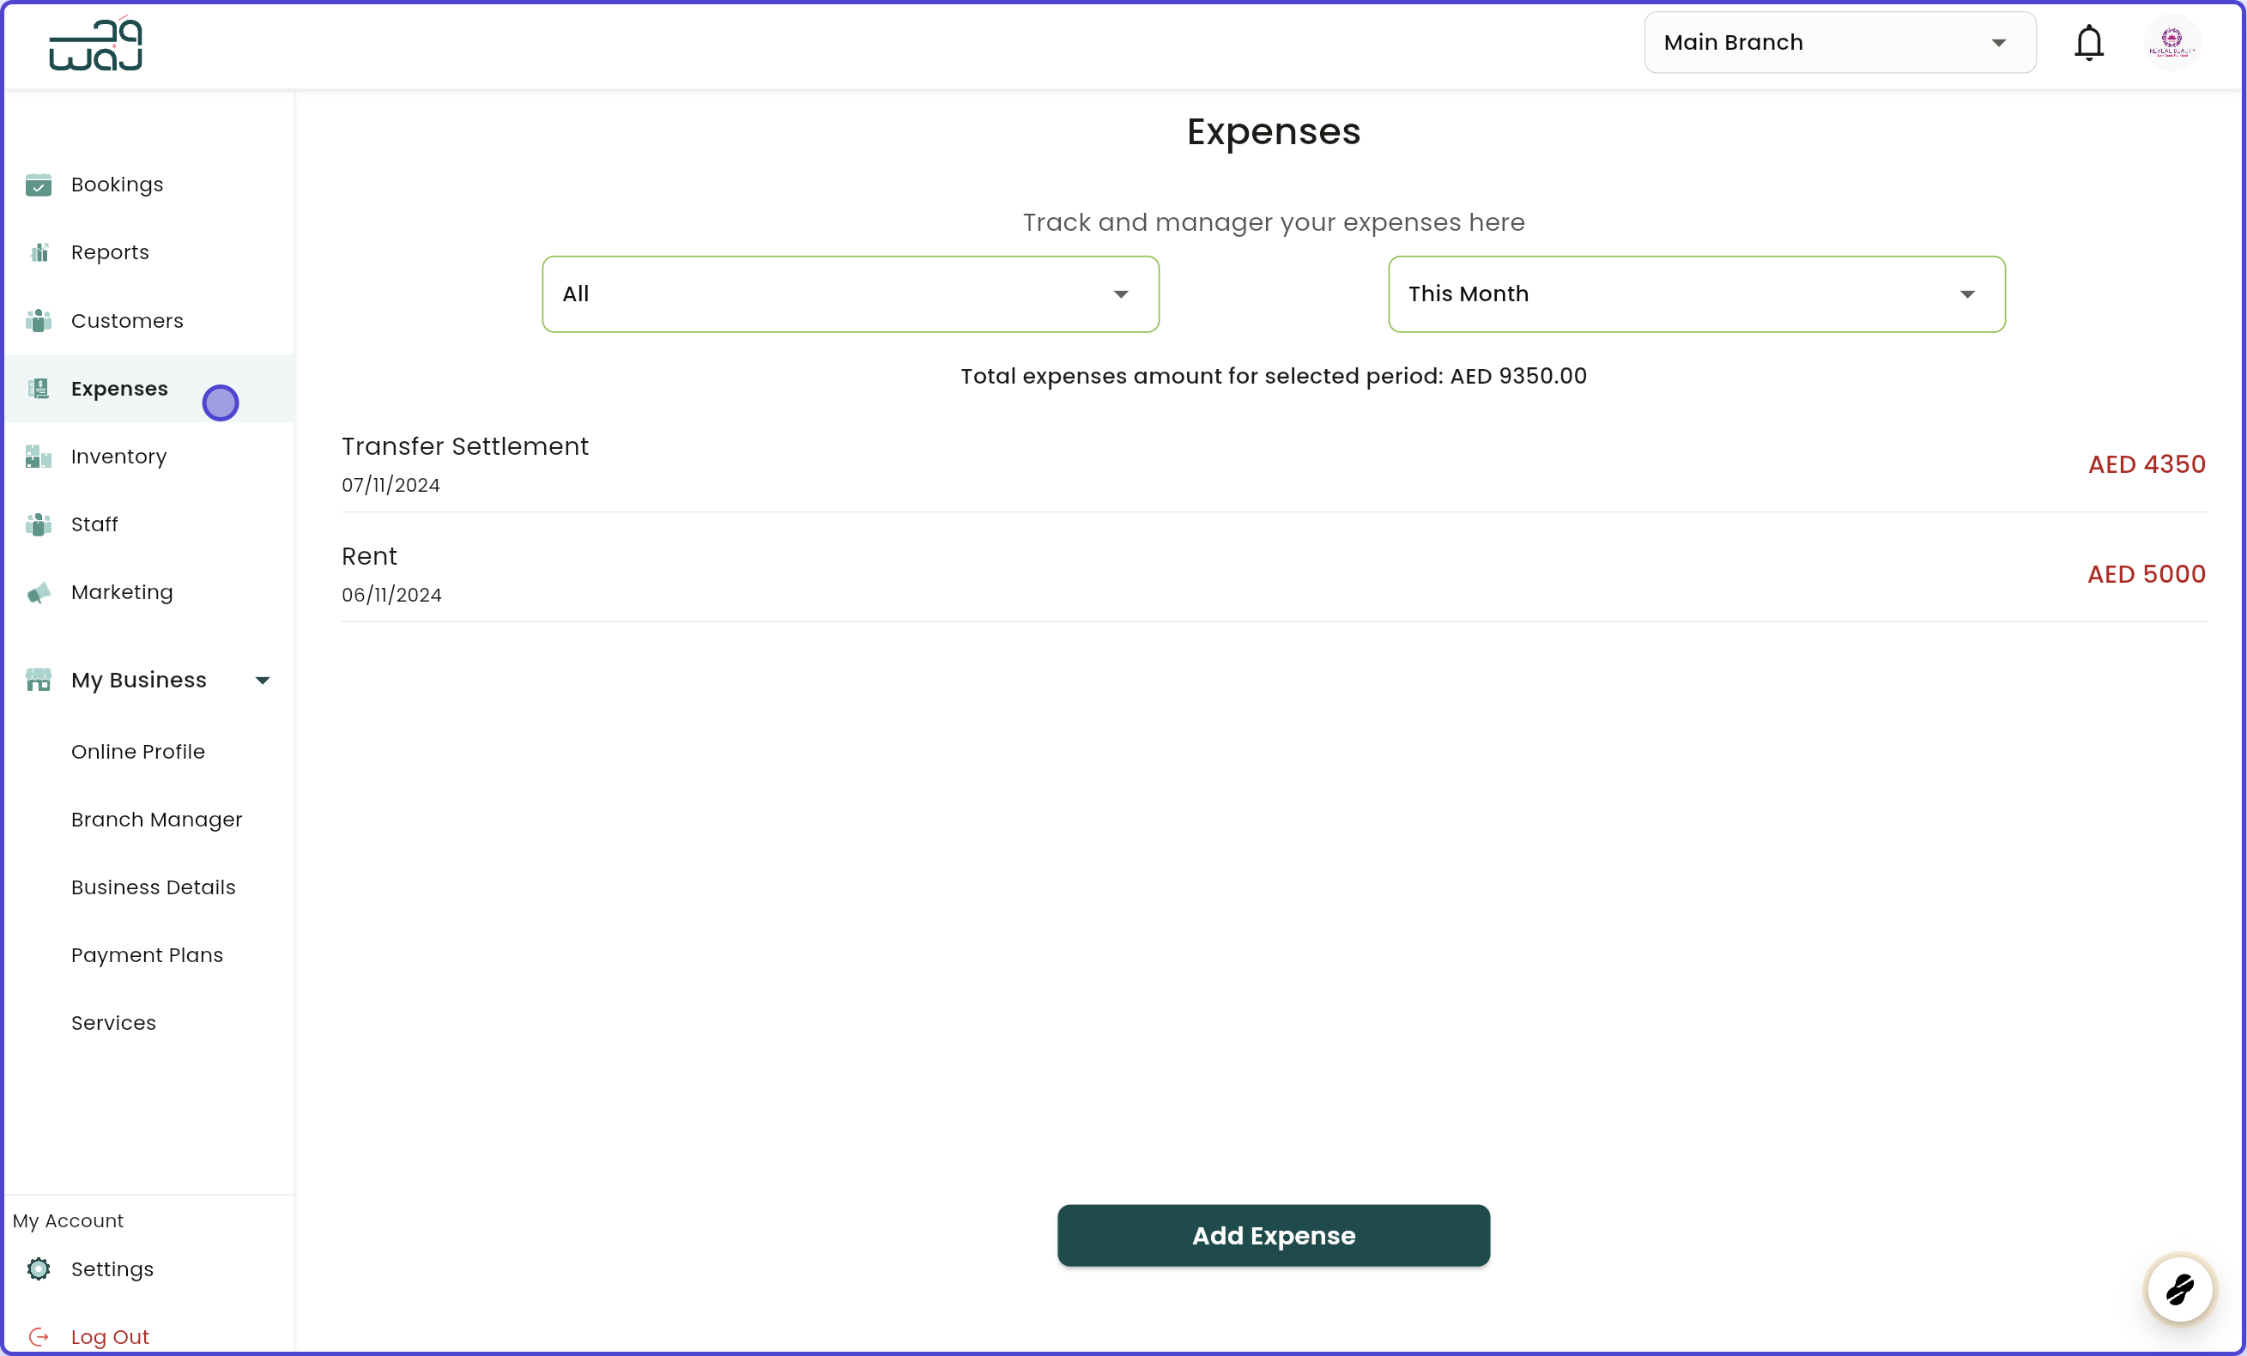Click the notification bell icon
Viewport: 2247px width, 1356px height.
[x=2088, y=42]
